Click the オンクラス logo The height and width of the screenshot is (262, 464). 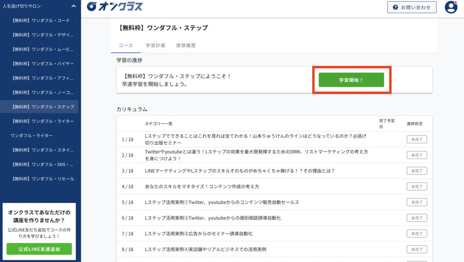pyautogui.click(x=115, y=7)
